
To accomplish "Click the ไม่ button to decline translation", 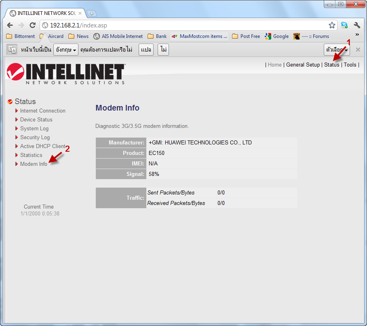I will (x=163, y=50).
